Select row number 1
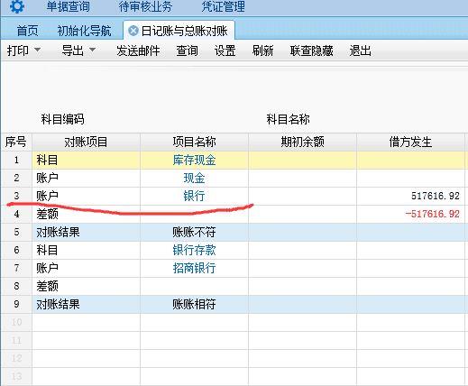Image resolution: width=468 pixels, height=386 pixels. [16, 160]
